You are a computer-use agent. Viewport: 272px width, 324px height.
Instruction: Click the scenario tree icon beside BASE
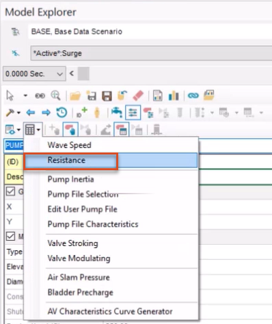15,31
